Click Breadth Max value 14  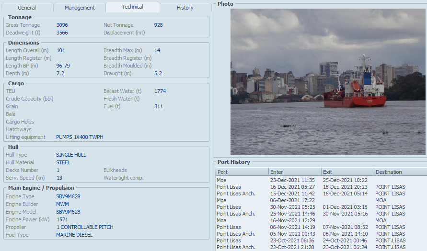coord(157,50)
